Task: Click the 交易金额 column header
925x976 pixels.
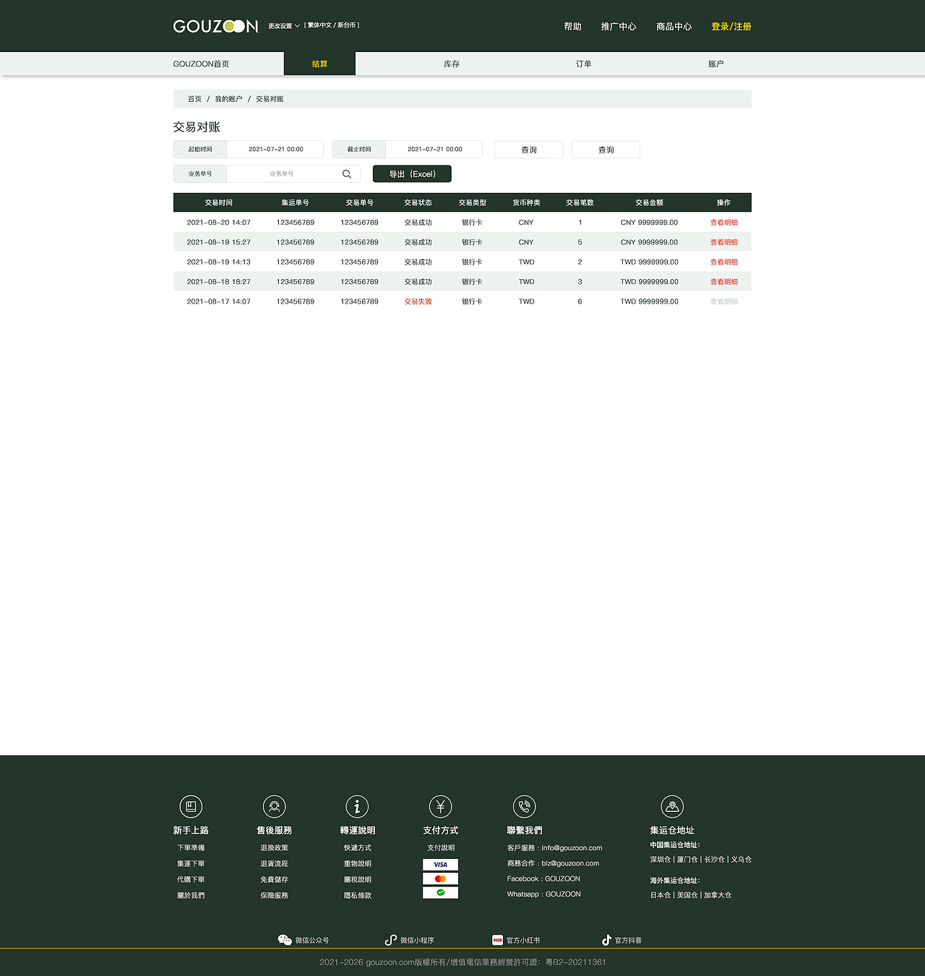Action: (x=649, y=202)
